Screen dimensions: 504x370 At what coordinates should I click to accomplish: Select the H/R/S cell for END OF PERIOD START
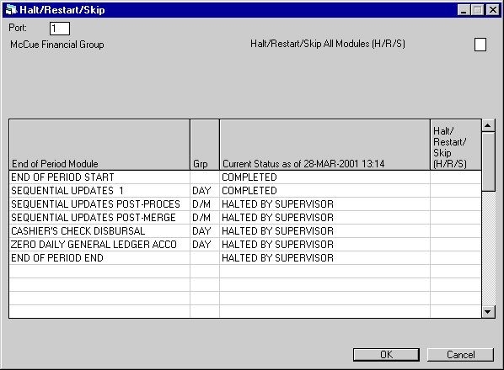click(x=456, y=177)
